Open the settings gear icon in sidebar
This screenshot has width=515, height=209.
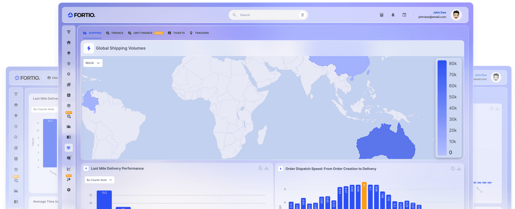[69, 190]
